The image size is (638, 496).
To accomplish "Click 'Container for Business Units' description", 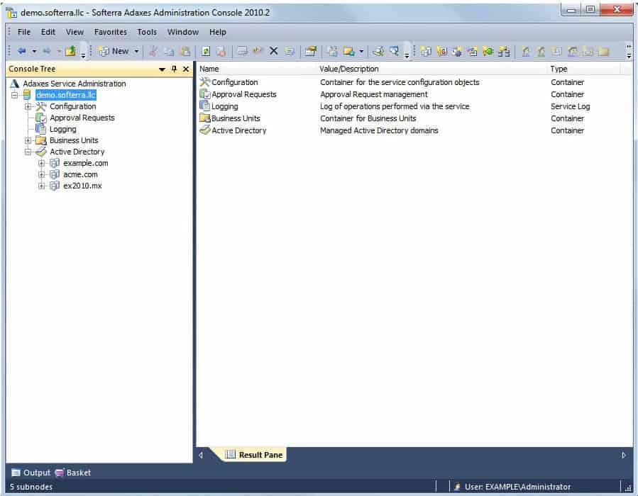I will (368, 118).
